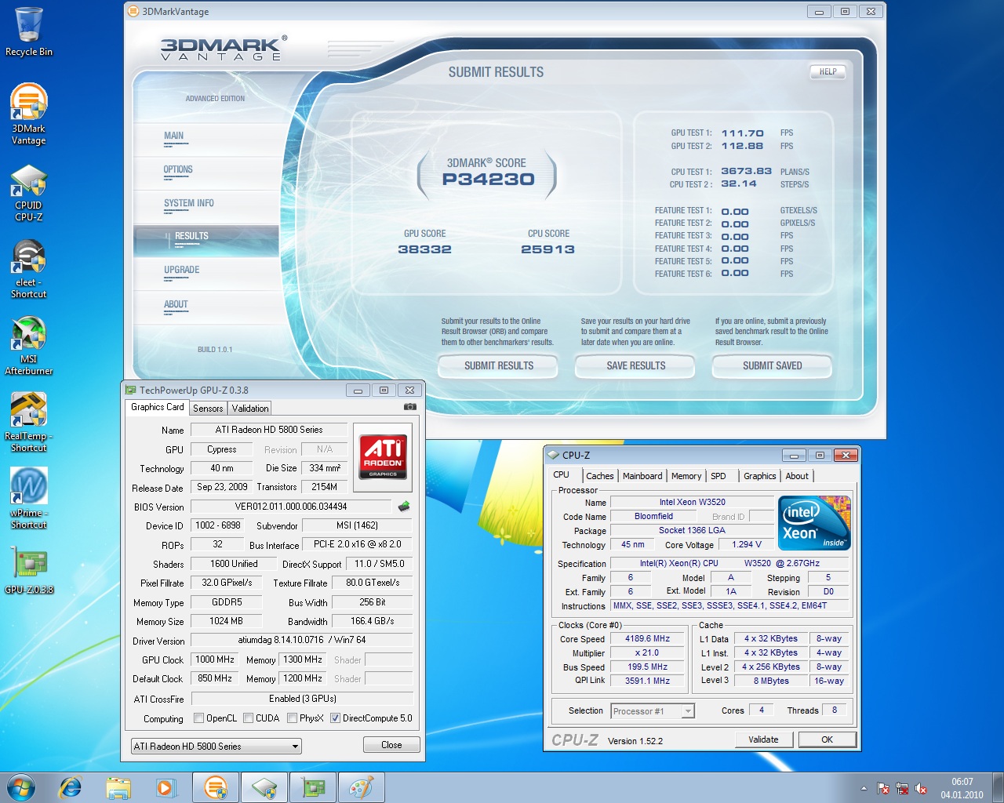Switch to the Sensors tab in GPU-Z
The image size is (1004, 803).
coord(208,409)
